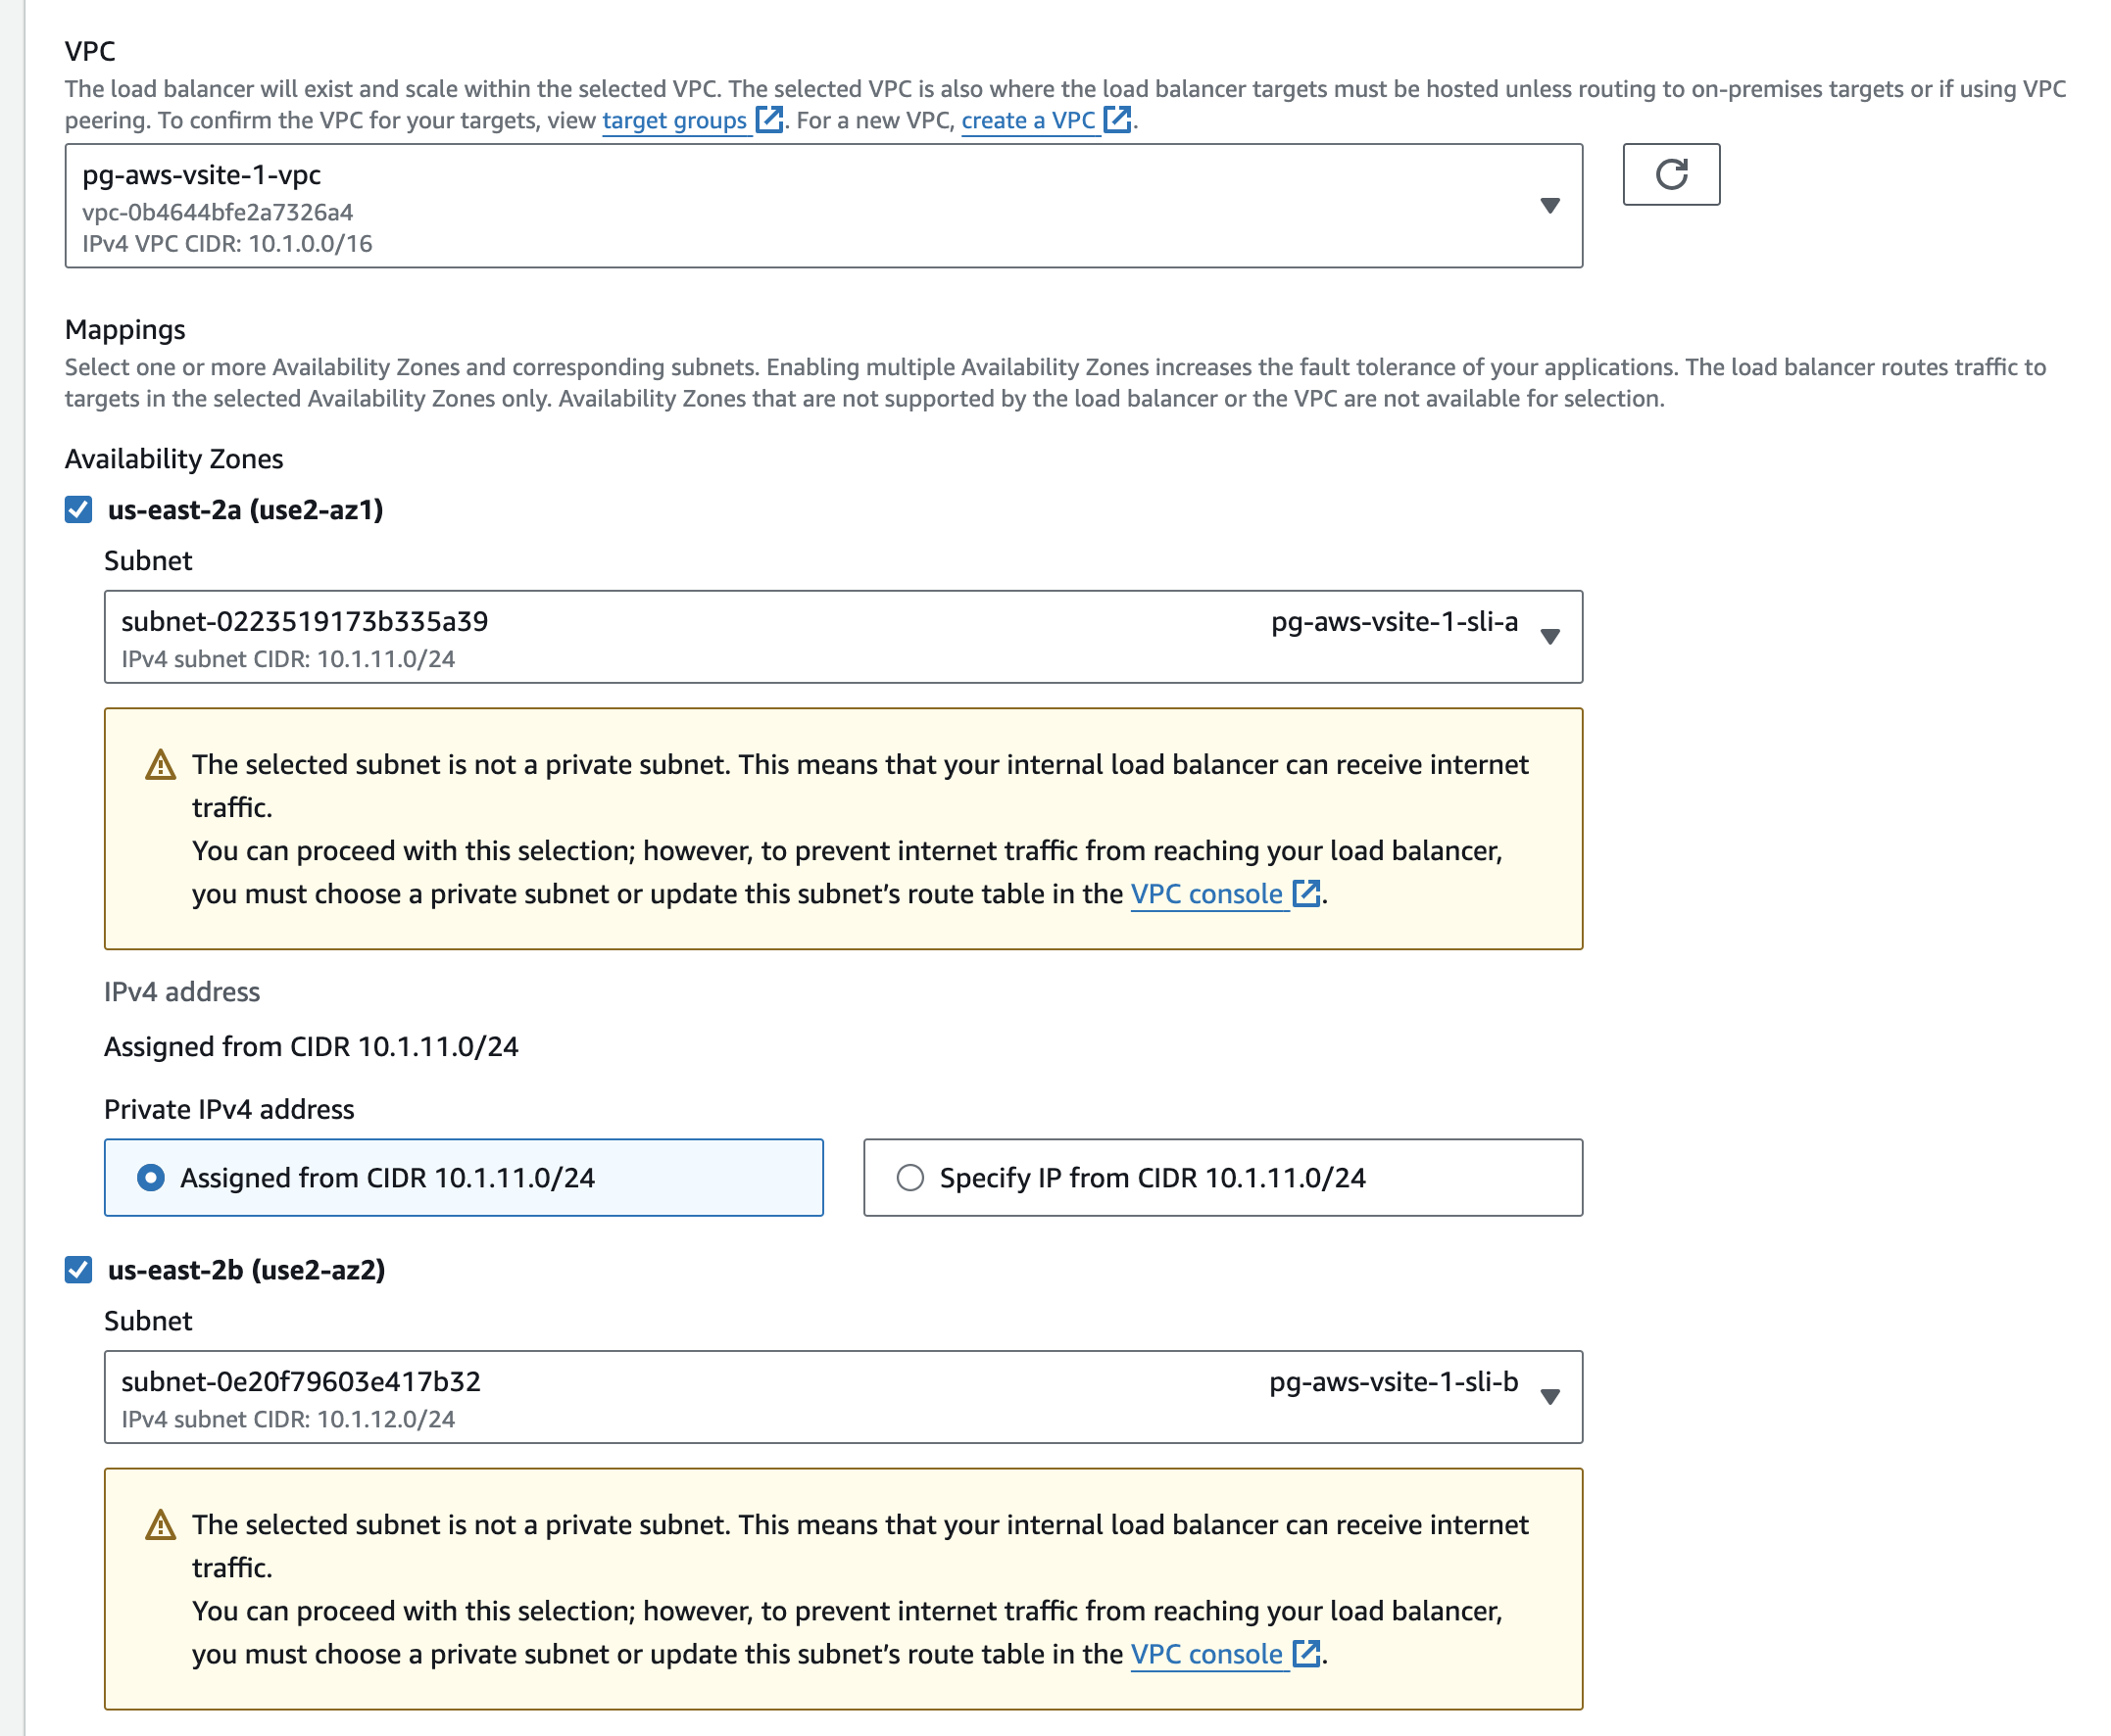Screen dimensions: 2111x1736
Task: Open the VPC console link in the first warning
Action: point(1205,893)
